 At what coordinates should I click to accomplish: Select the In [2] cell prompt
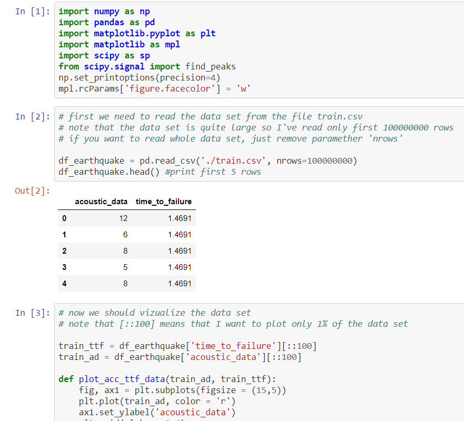tap(33, 117)
